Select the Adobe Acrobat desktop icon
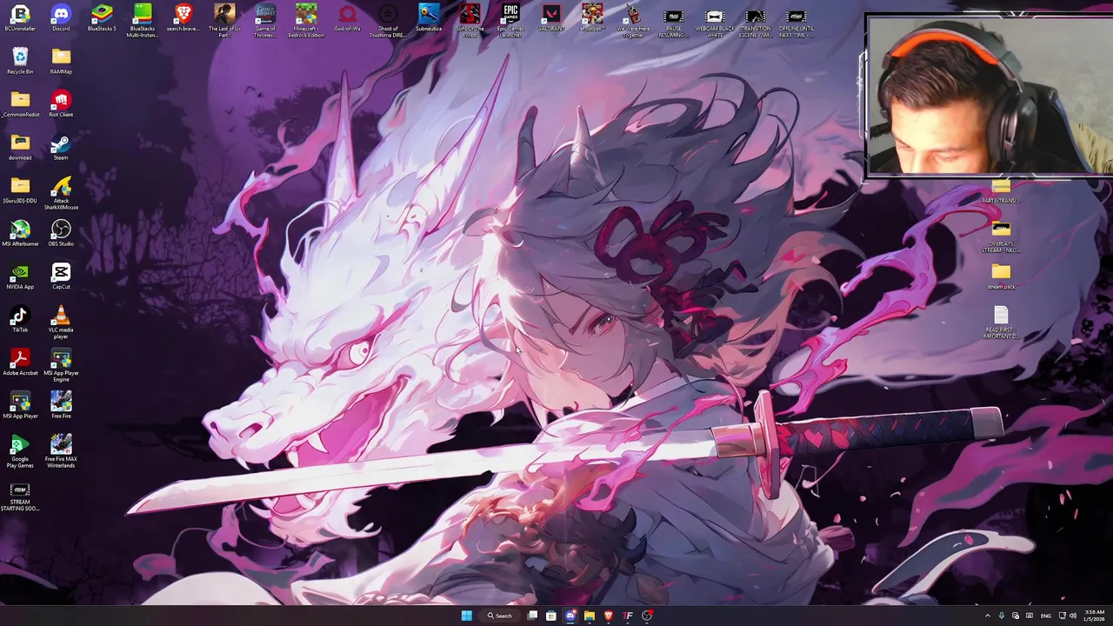Viewport: 1113px width, 626px height. tap(20, 362)
